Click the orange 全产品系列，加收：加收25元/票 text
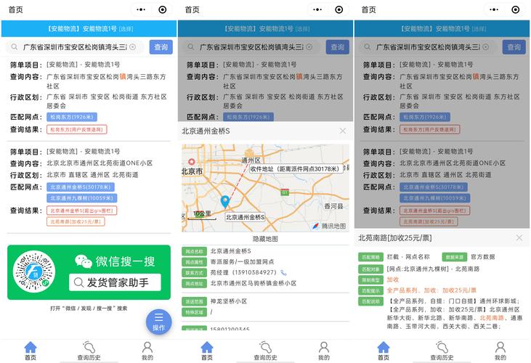This screenshot has width=531, height=363. coord(431,290)
